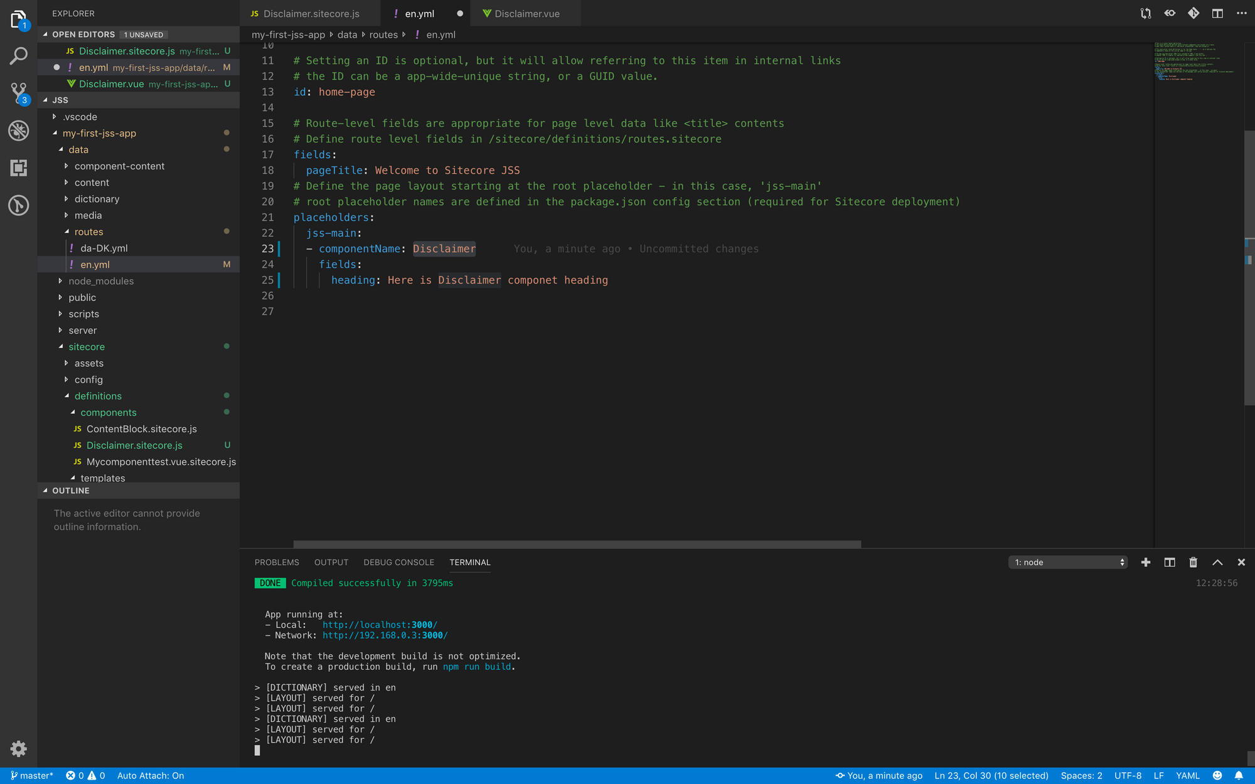1255x784 pixels.
Task: Expand the component-content folder
Action: 138,166
